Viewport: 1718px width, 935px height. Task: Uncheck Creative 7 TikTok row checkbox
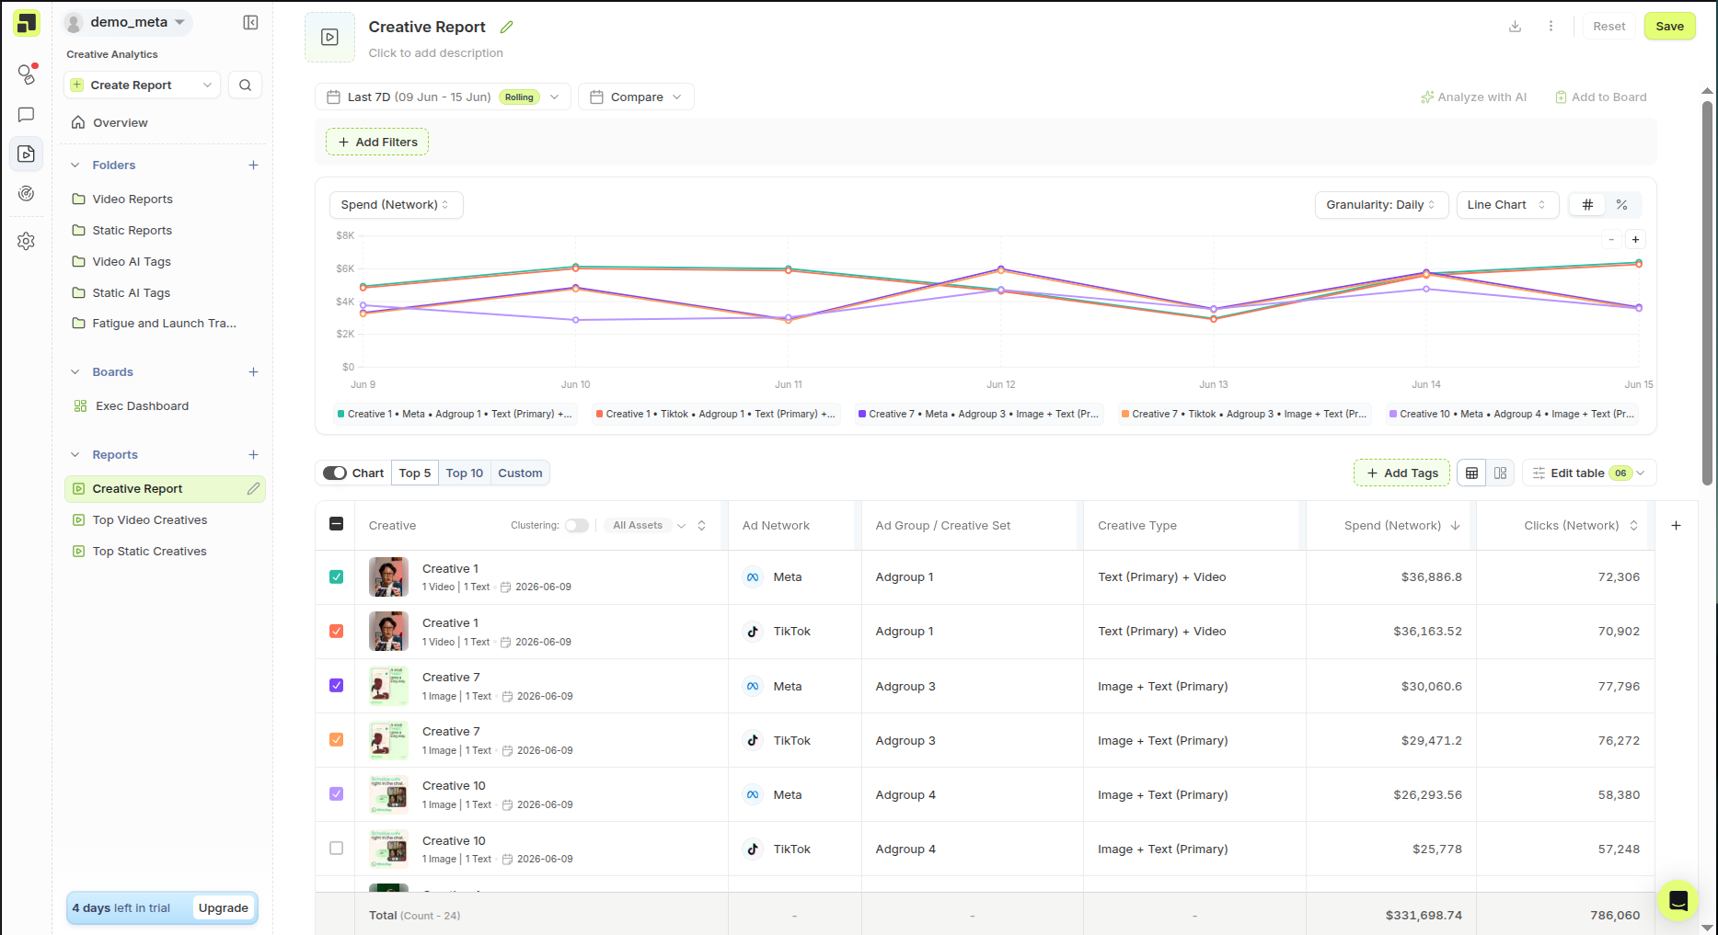(336, 739)
